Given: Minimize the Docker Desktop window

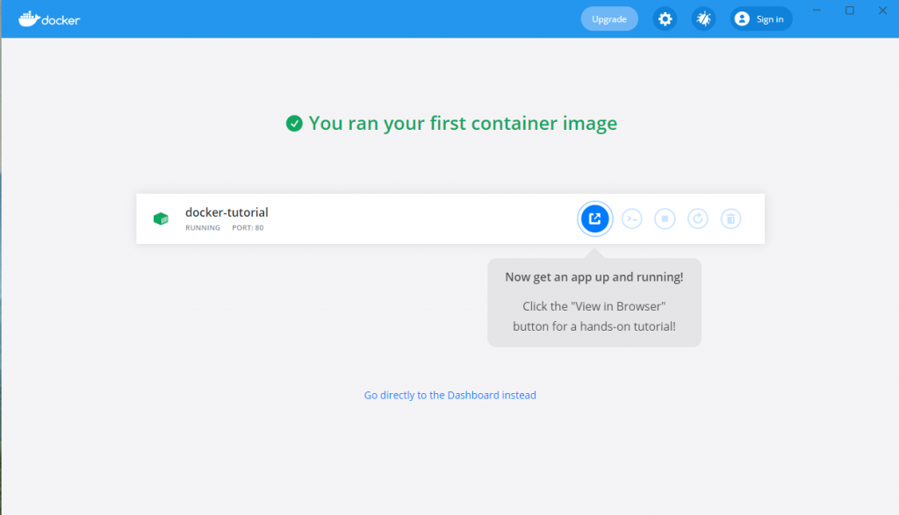Looking at the screenshot, I should coord(817,11).
